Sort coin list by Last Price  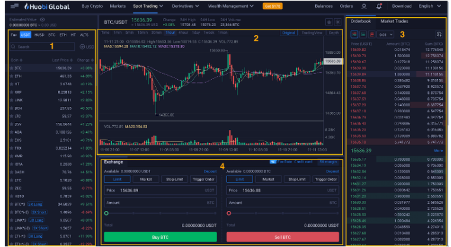tap(62, 60)
